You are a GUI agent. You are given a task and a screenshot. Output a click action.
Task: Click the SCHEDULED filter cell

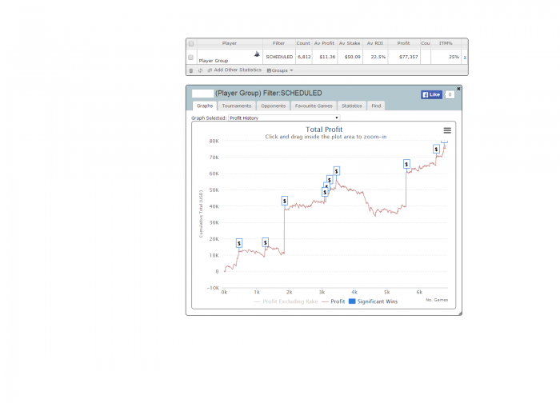pos(279,57)
